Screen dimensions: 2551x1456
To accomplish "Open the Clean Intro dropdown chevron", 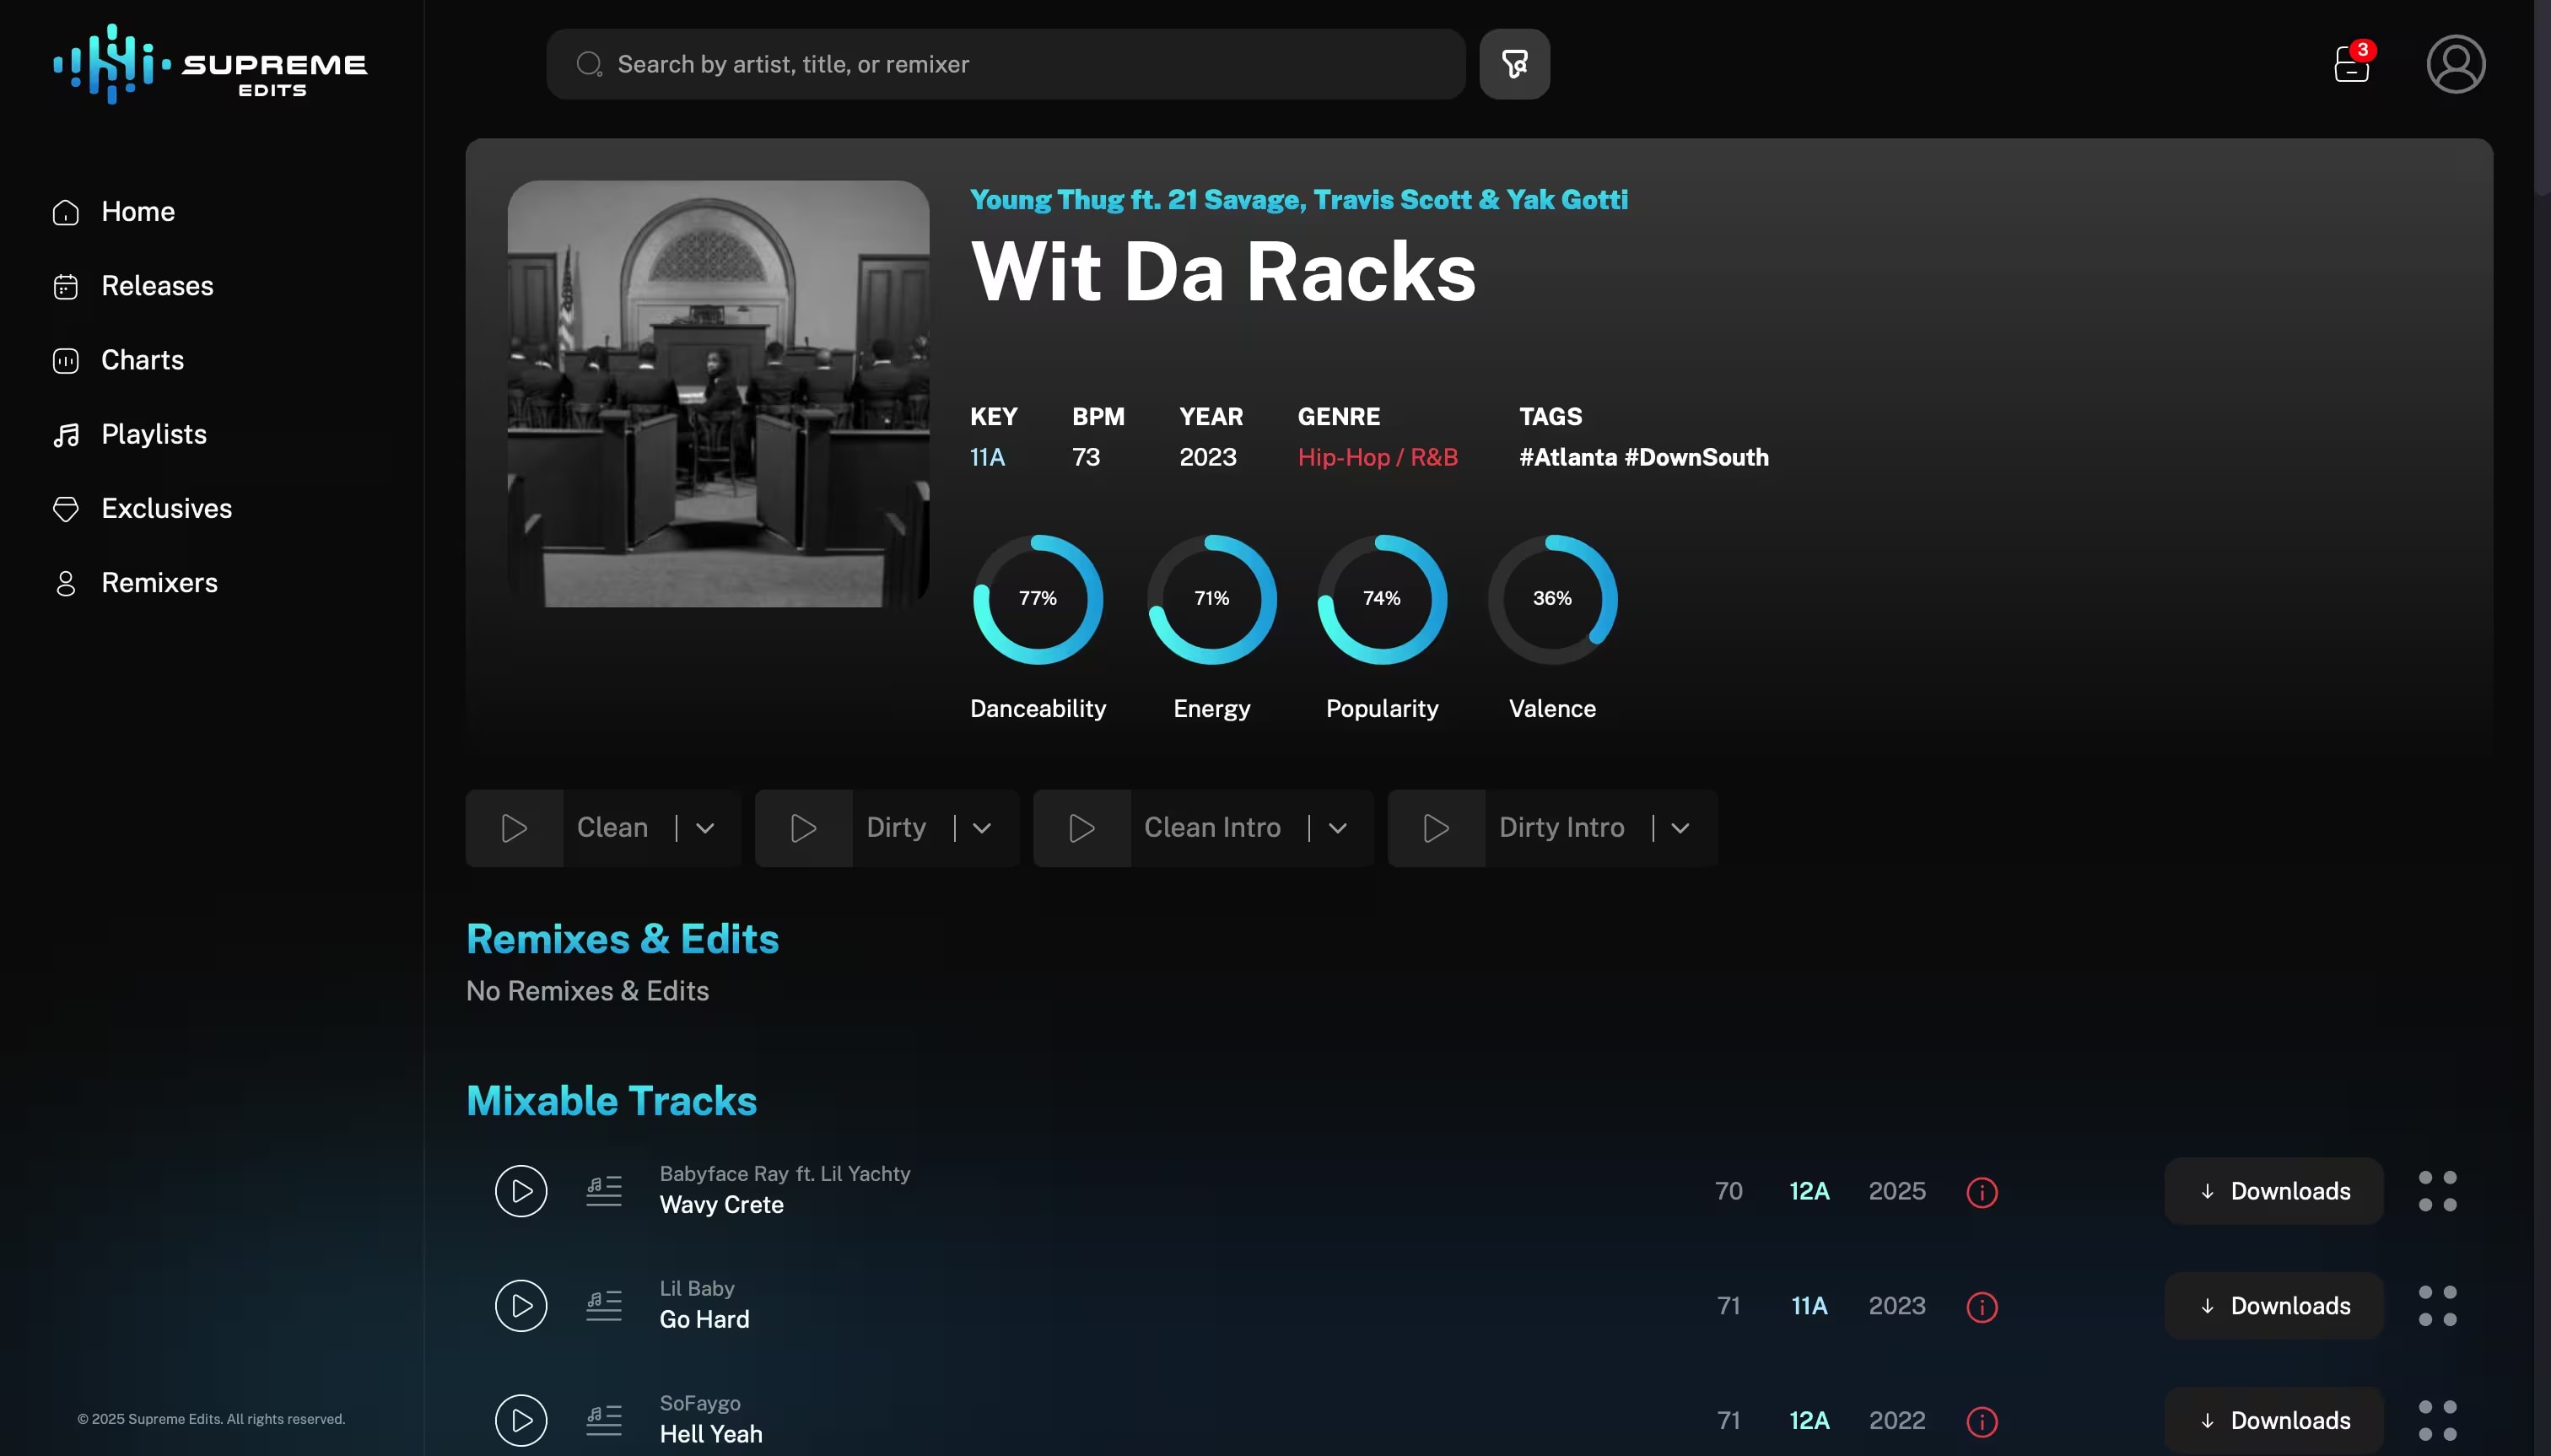I will click(1339, 827).
